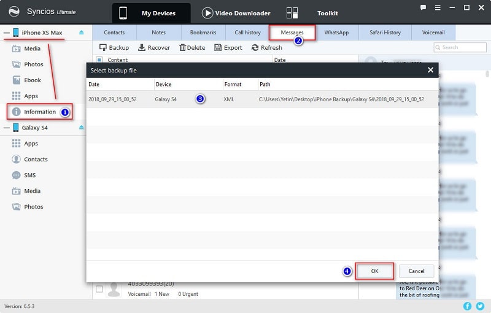
Task: Close the Select backup file dialog
Action: (431, 70)
